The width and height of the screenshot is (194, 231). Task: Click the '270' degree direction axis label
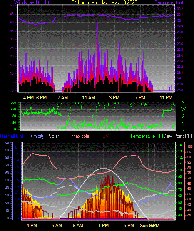click(13, 109)
